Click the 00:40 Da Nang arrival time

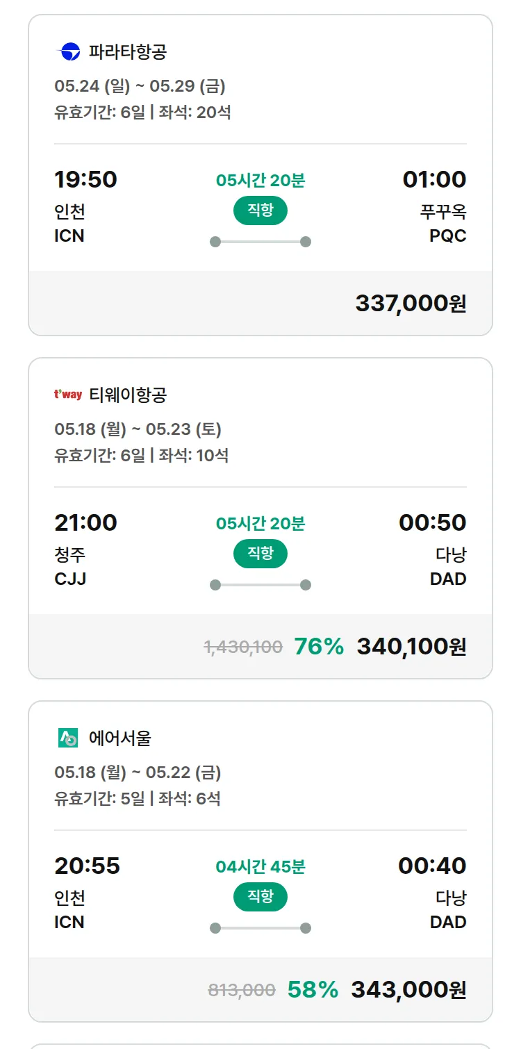click(432, 866)
